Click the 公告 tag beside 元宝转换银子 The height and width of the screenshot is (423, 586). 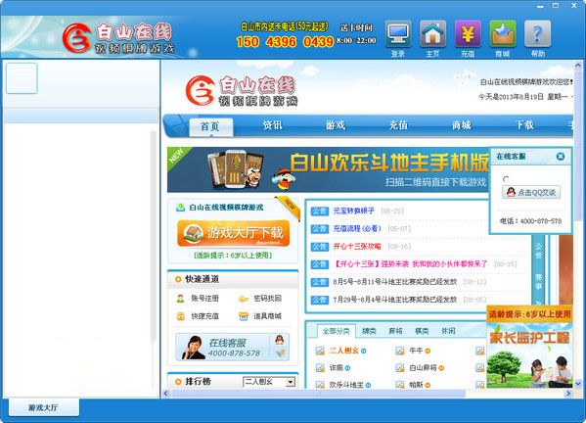pyautogui.click(x=320, y=211)
